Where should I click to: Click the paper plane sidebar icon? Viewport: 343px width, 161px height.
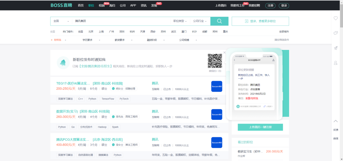pos(335,48)
